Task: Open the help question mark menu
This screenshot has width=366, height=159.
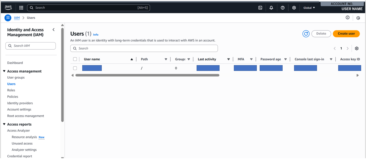Action: pos(283,8)
